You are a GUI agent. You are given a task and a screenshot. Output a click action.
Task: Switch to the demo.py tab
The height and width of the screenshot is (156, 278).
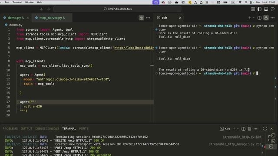coord(14,18)
